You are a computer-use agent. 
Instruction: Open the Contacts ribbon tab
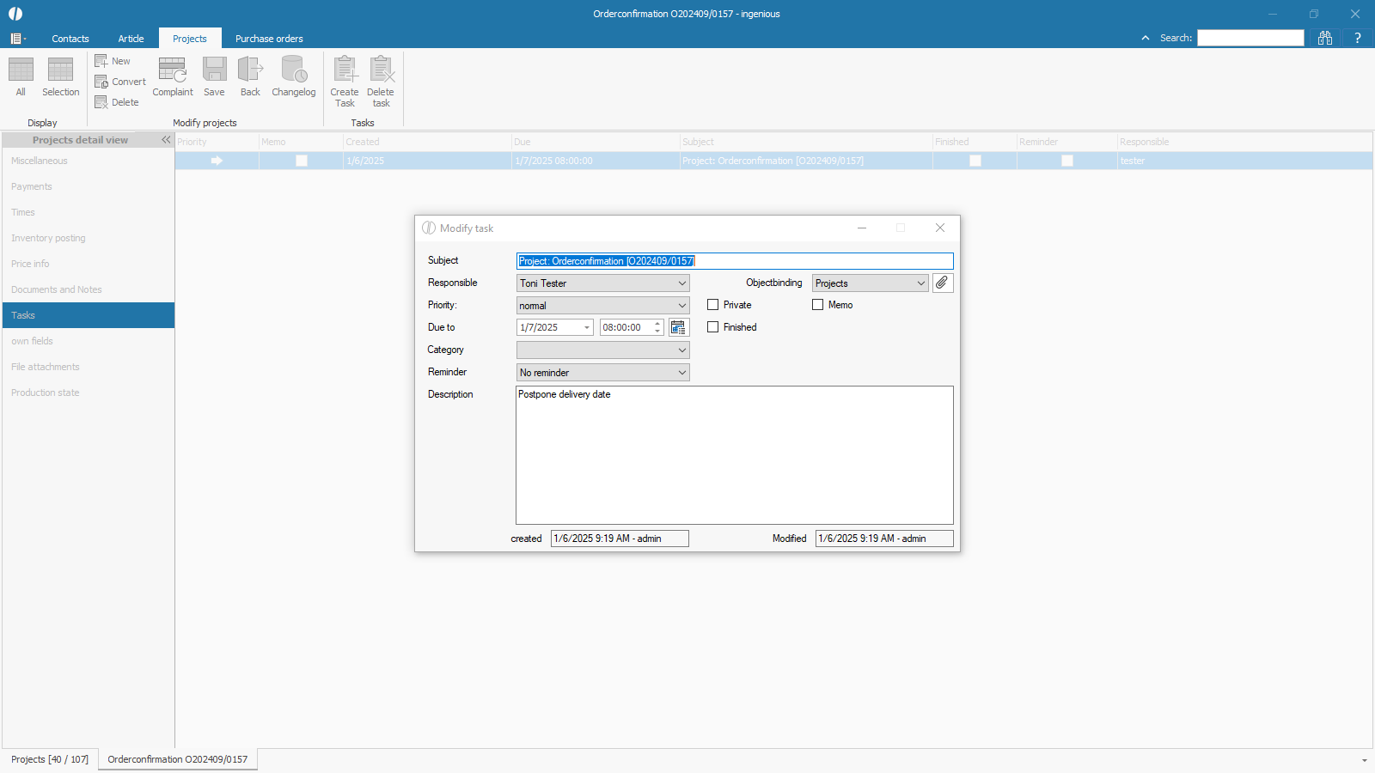(x=70, y=39)
